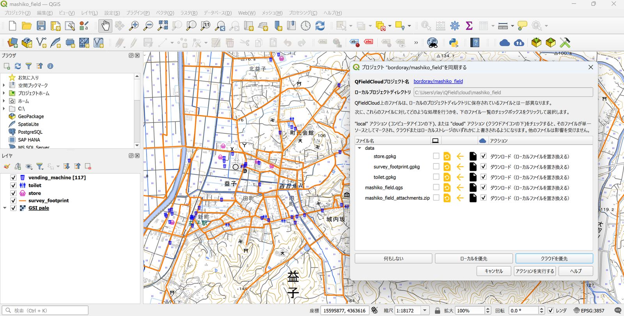Toggle visibility of toilet layer

tap(13, 185)
